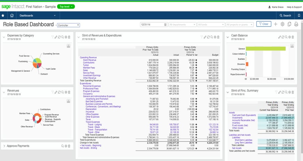The image size is (303, 161).
Task: Remove the Approve Payments panel with trash icon
Action: click(69, 146)
